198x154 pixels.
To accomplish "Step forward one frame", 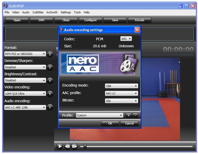I will (x=74, y=146).
